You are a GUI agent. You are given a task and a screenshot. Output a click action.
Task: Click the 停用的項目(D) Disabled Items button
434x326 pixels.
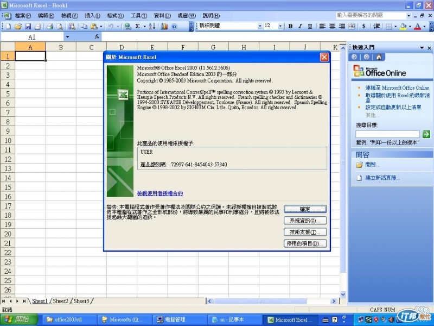coord(305,243)
